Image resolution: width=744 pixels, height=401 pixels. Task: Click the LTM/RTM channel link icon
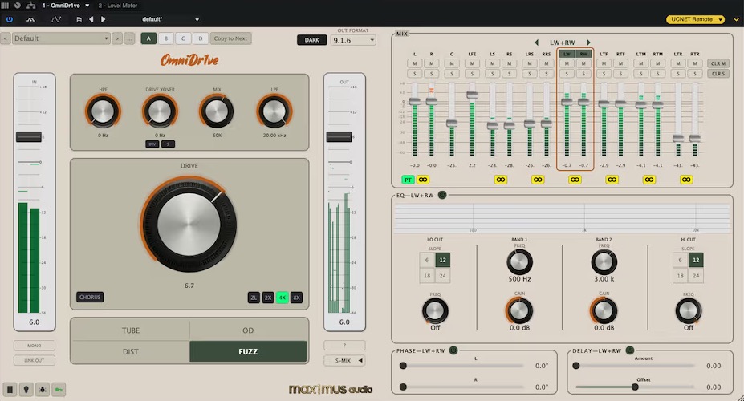point(649,180)
